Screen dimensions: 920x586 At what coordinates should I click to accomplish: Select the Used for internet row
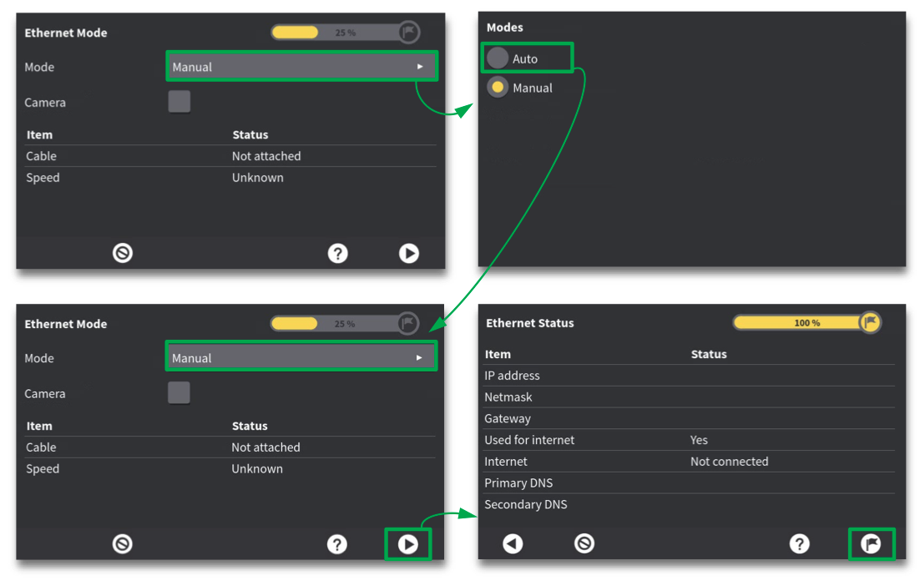(x=688, y=440)
